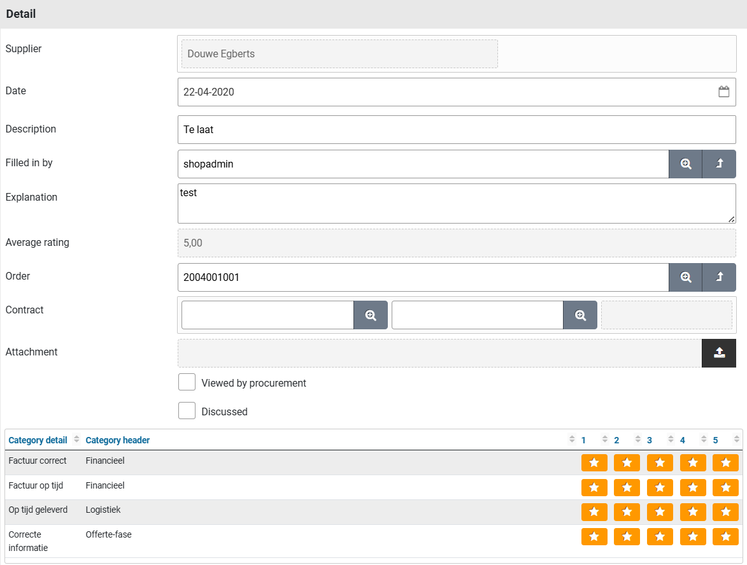This screenshot has width=747, height=565.
Task: Click the arrow icon next to shopadmin
Action: coord(719,164)
